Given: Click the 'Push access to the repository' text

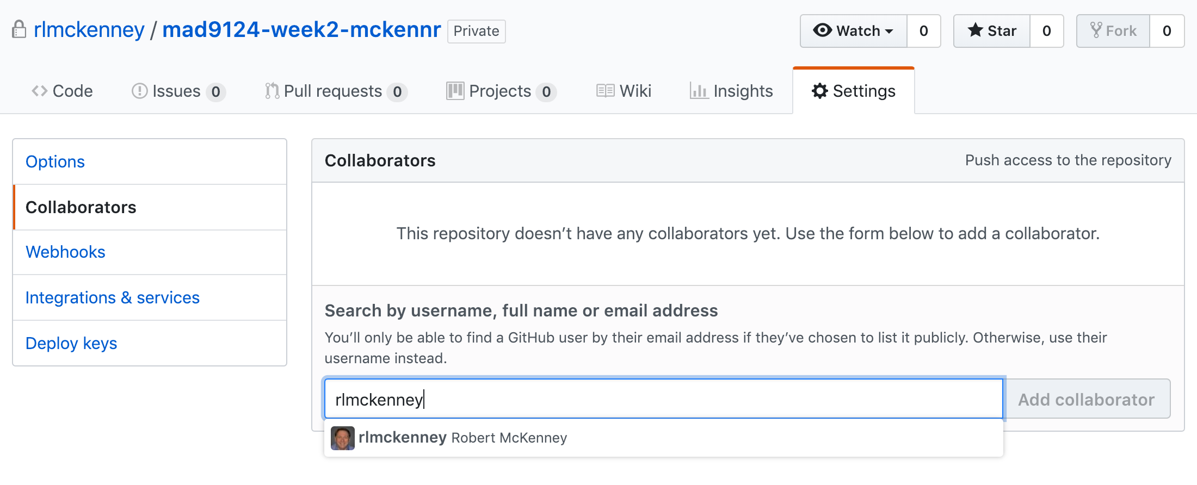Looking at the screenshot, I should coord(1068,160).
